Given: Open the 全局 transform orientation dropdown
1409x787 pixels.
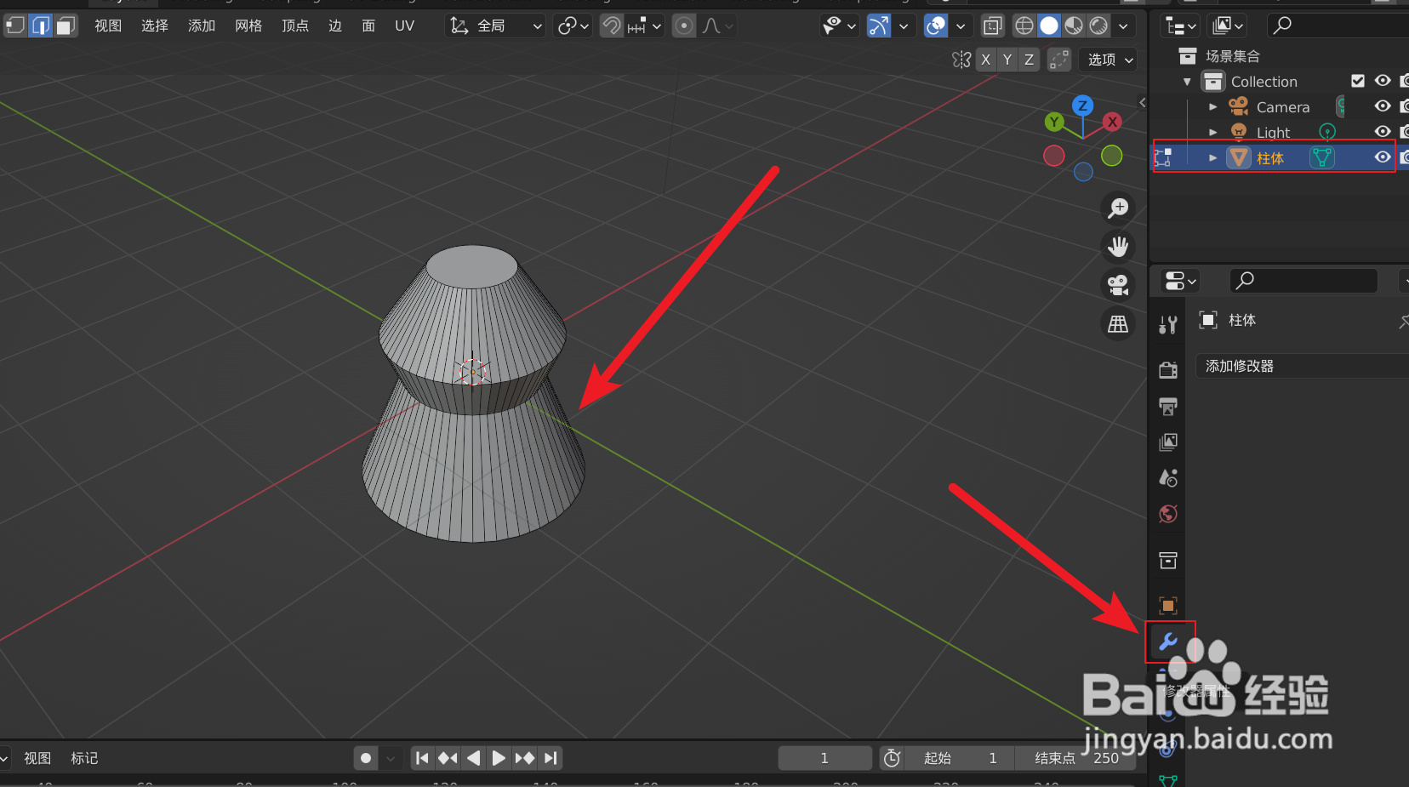Looking at the screenshot, I should pyautogui.click(x=495, y=26).
